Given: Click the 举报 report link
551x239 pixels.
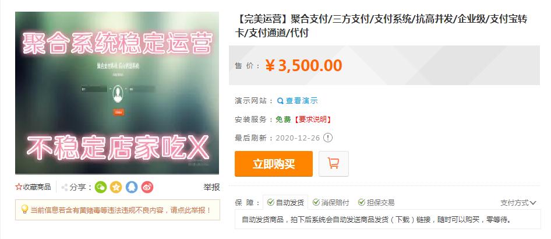Looking at the screenshot, I should [211, 187].
